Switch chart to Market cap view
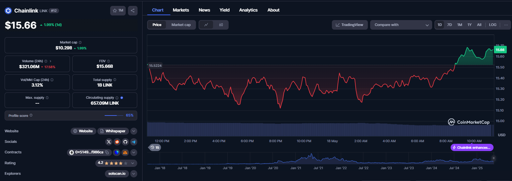512x181 pixels. (181, 25)
